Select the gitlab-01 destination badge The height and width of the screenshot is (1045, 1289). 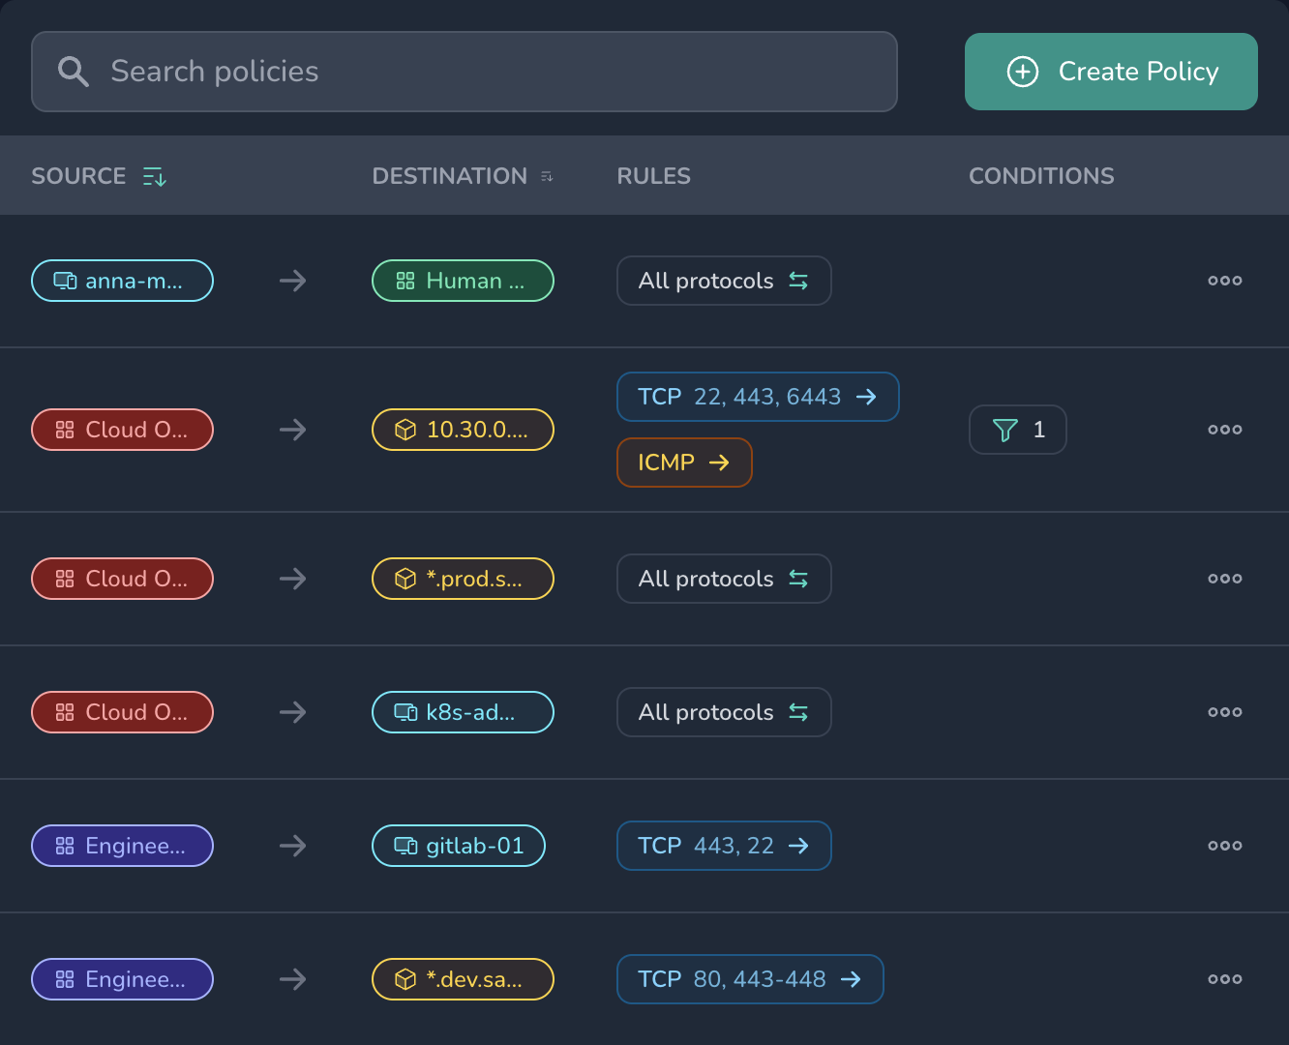459,846
